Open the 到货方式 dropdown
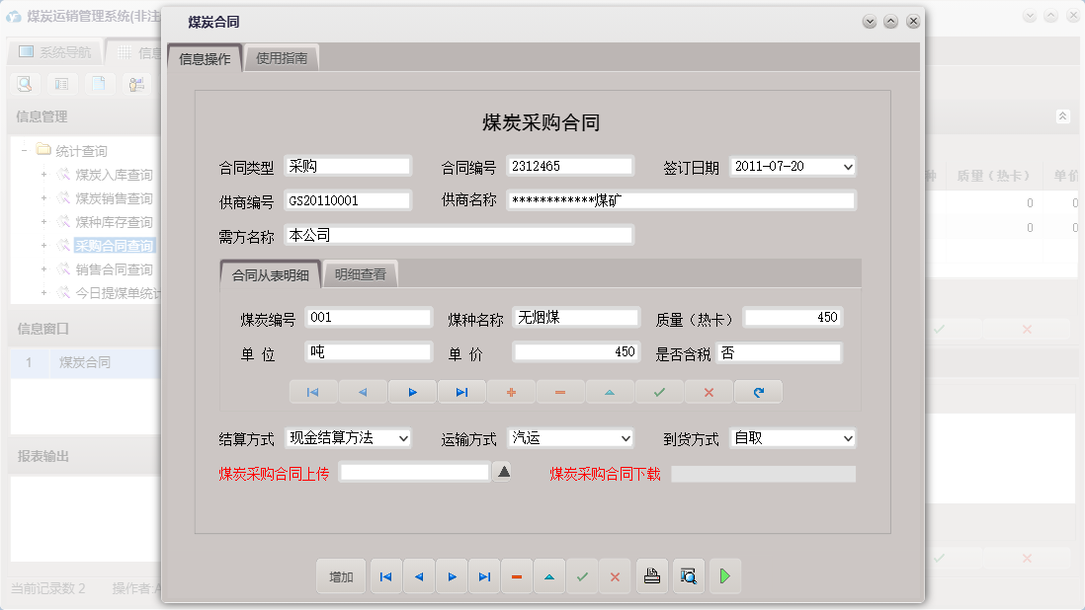The width and height of the screenshot is (1085, 610). [x=846, y=437]
